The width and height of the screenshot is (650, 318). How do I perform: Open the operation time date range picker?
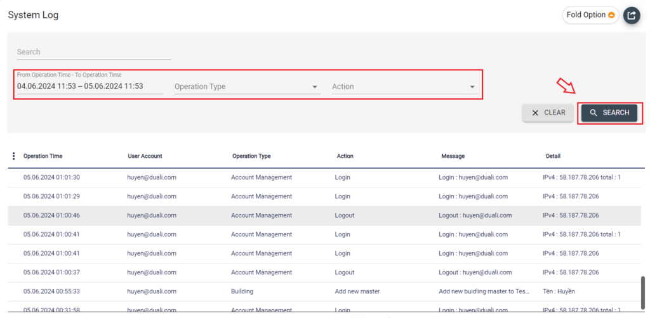pyautogui.click(x=90, y=86)
